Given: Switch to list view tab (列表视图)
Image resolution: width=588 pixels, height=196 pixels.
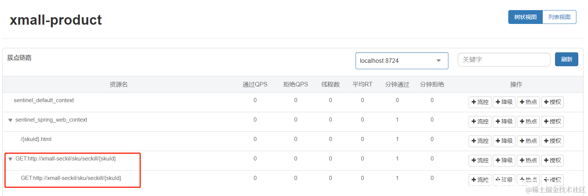Looking at the screenshot, I should click(559, 17).
